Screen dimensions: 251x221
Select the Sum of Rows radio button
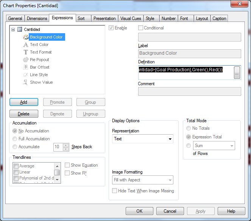189,146
